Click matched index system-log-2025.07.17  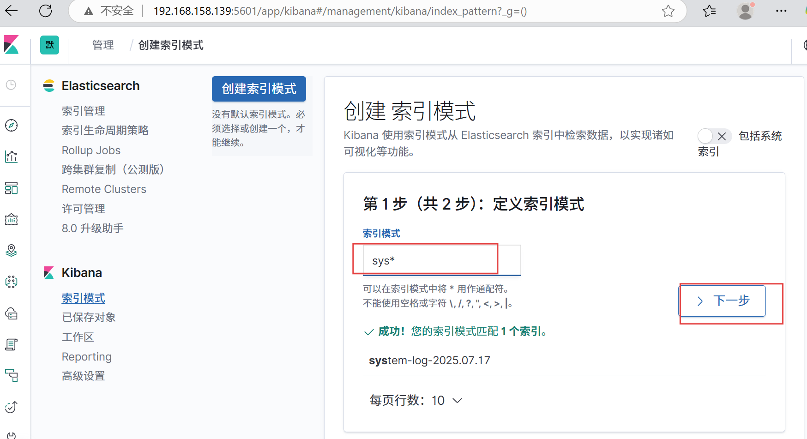coord(429,361)
